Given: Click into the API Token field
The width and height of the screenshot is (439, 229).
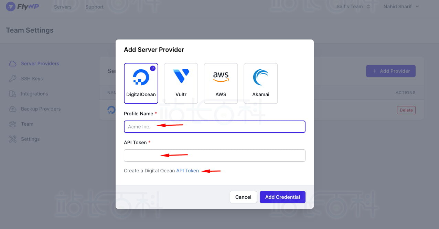Looking at the screenshot, I should 215,156.
